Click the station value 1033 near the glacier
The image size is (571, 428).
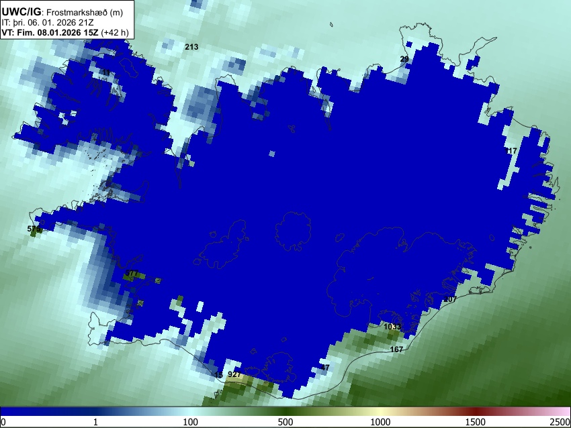click(392, 327)
